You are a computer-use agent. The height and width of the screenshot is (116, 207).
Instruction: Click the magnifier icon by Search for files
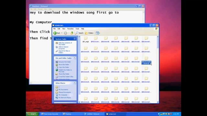[x=57, y=51]
